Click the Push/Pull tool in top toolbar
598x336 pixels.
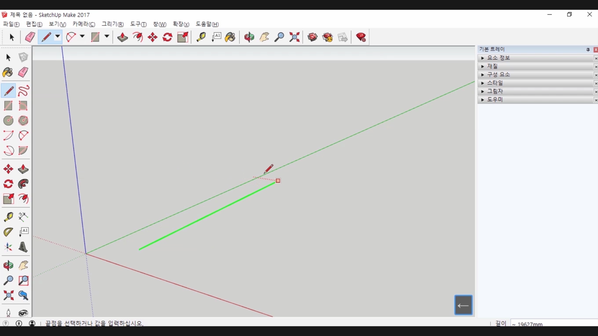pos(122,37)
